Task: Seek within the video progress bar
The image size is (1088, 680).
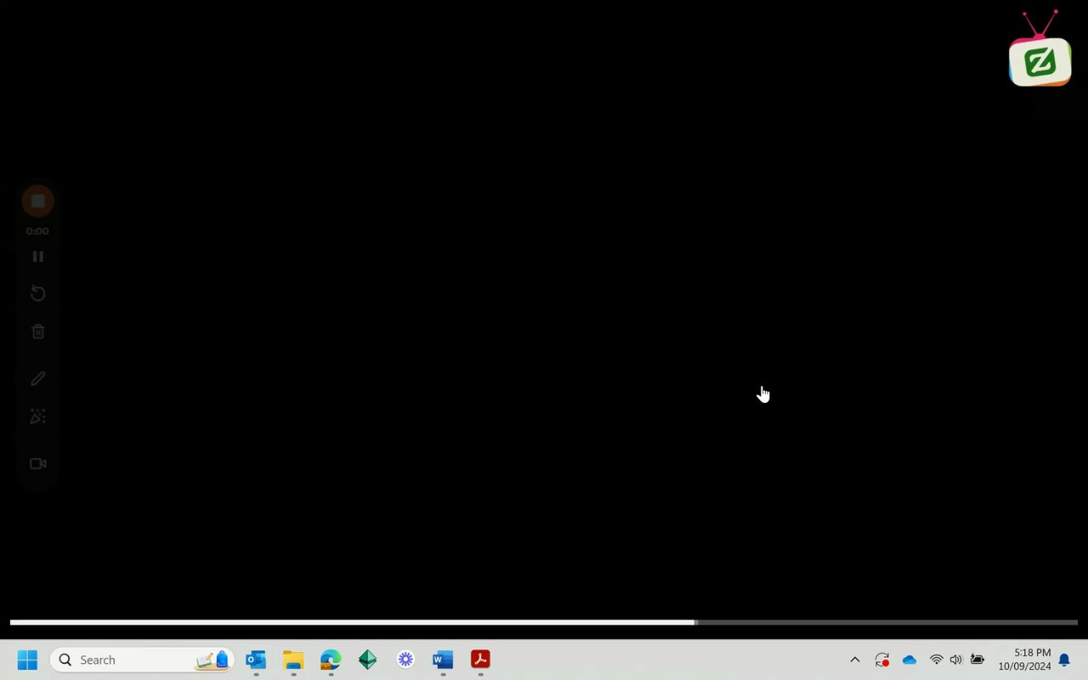Action: pos(544,622)
